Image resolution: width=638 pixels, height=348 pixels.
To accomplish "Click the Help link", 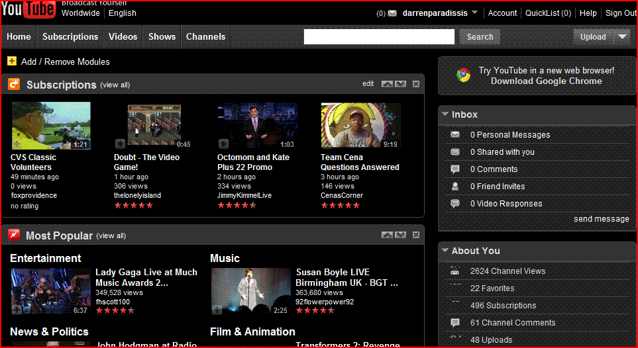I will click(x=588, y=13).
